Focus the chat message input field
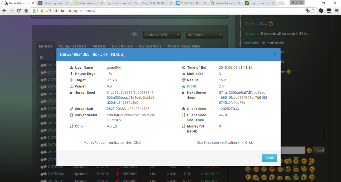Screen dimensions: 341x182 coord(293,150)
